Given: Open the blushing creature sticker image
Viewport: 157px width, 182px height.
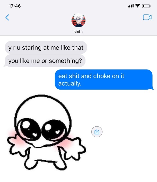Looking at the screenshot, I should [x=47, y=132].
